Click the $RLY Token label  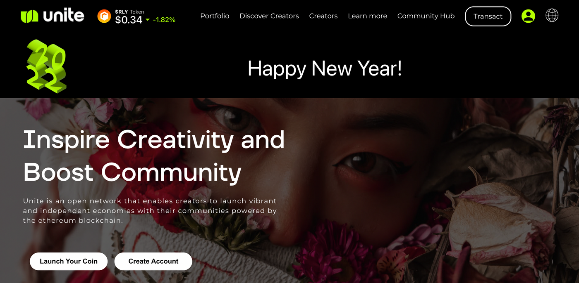point(129,12)
